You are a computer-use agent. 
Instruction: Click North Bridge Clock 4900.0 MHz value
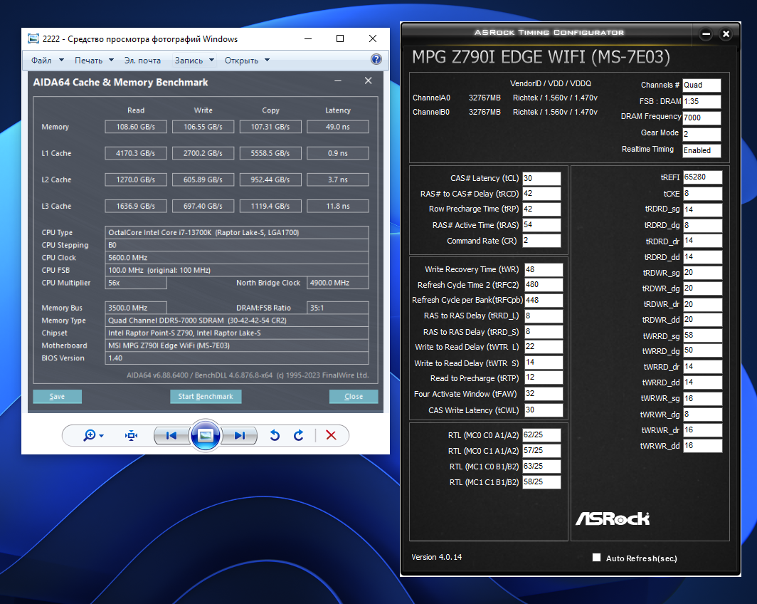click(337, 283)
